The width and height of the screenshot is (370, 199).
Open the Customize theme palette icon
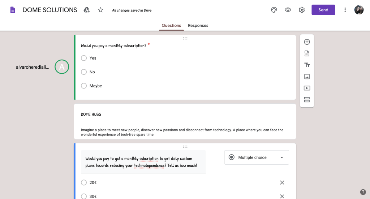pyautogui.click(x=274, y=10)
